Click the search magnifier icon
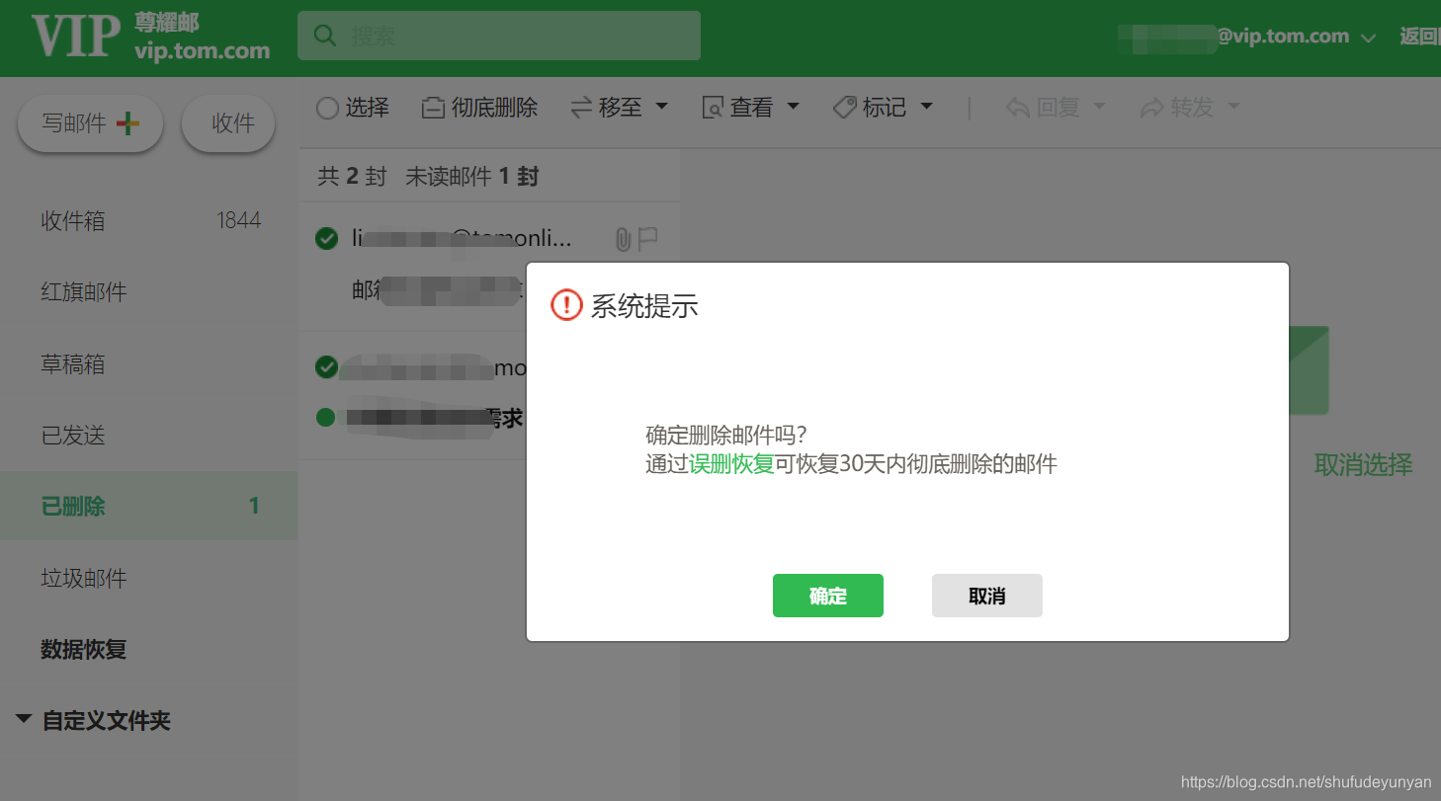 click(325, 35)
